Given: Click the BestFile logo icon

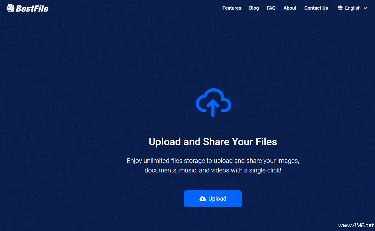Looking at the screenshot, I should (x=10, y=8).
